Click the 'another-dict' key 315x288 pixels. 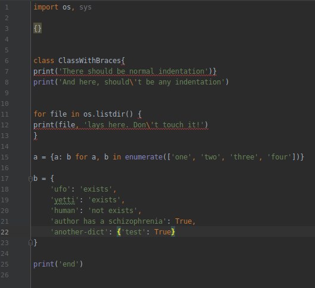pyautogui.click(x=79, y=232)
